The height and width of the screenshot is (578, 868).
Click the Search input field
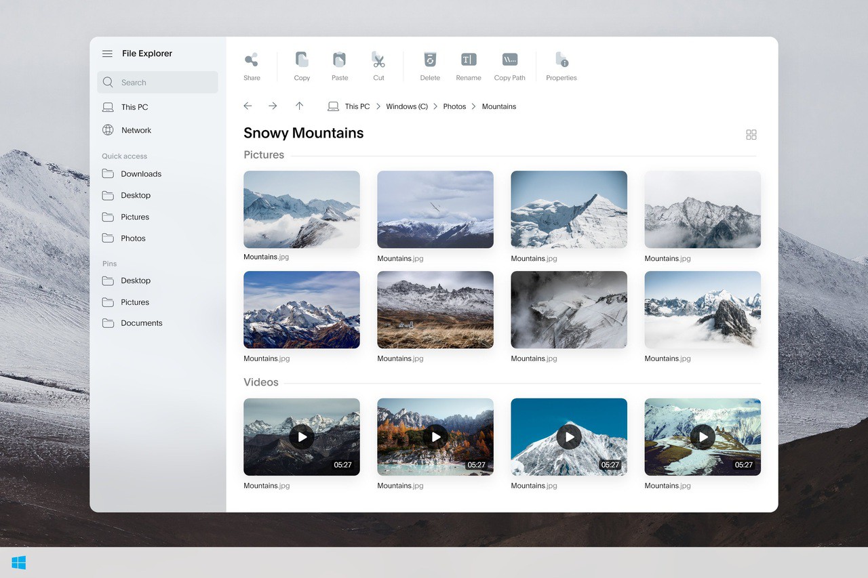163,83
